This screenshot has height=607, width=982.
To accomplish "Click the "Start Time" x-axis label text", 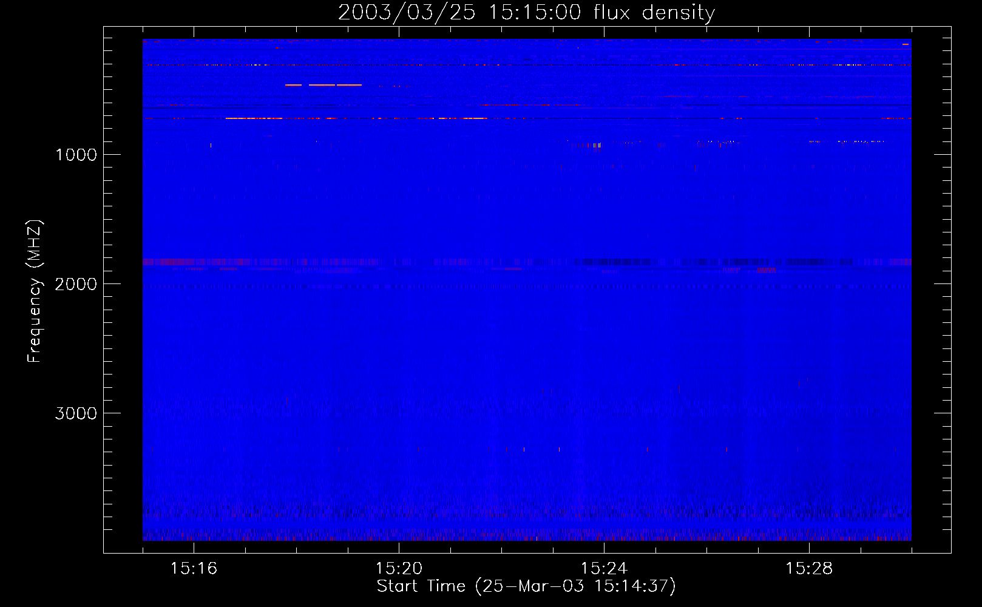I will click(x=421, y=586).
